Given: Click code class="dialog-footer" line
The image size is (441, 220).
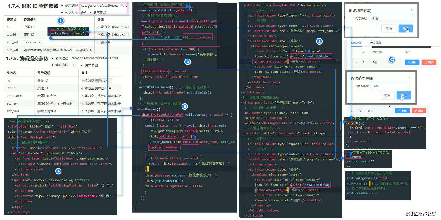Looking at the screenshot, I should point(50,180).
